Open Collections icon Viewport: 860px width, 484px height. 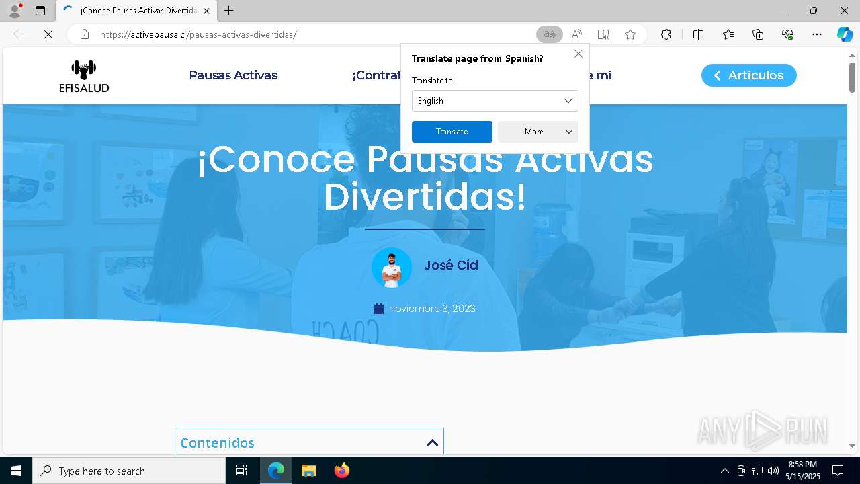[x=758, y=34]
